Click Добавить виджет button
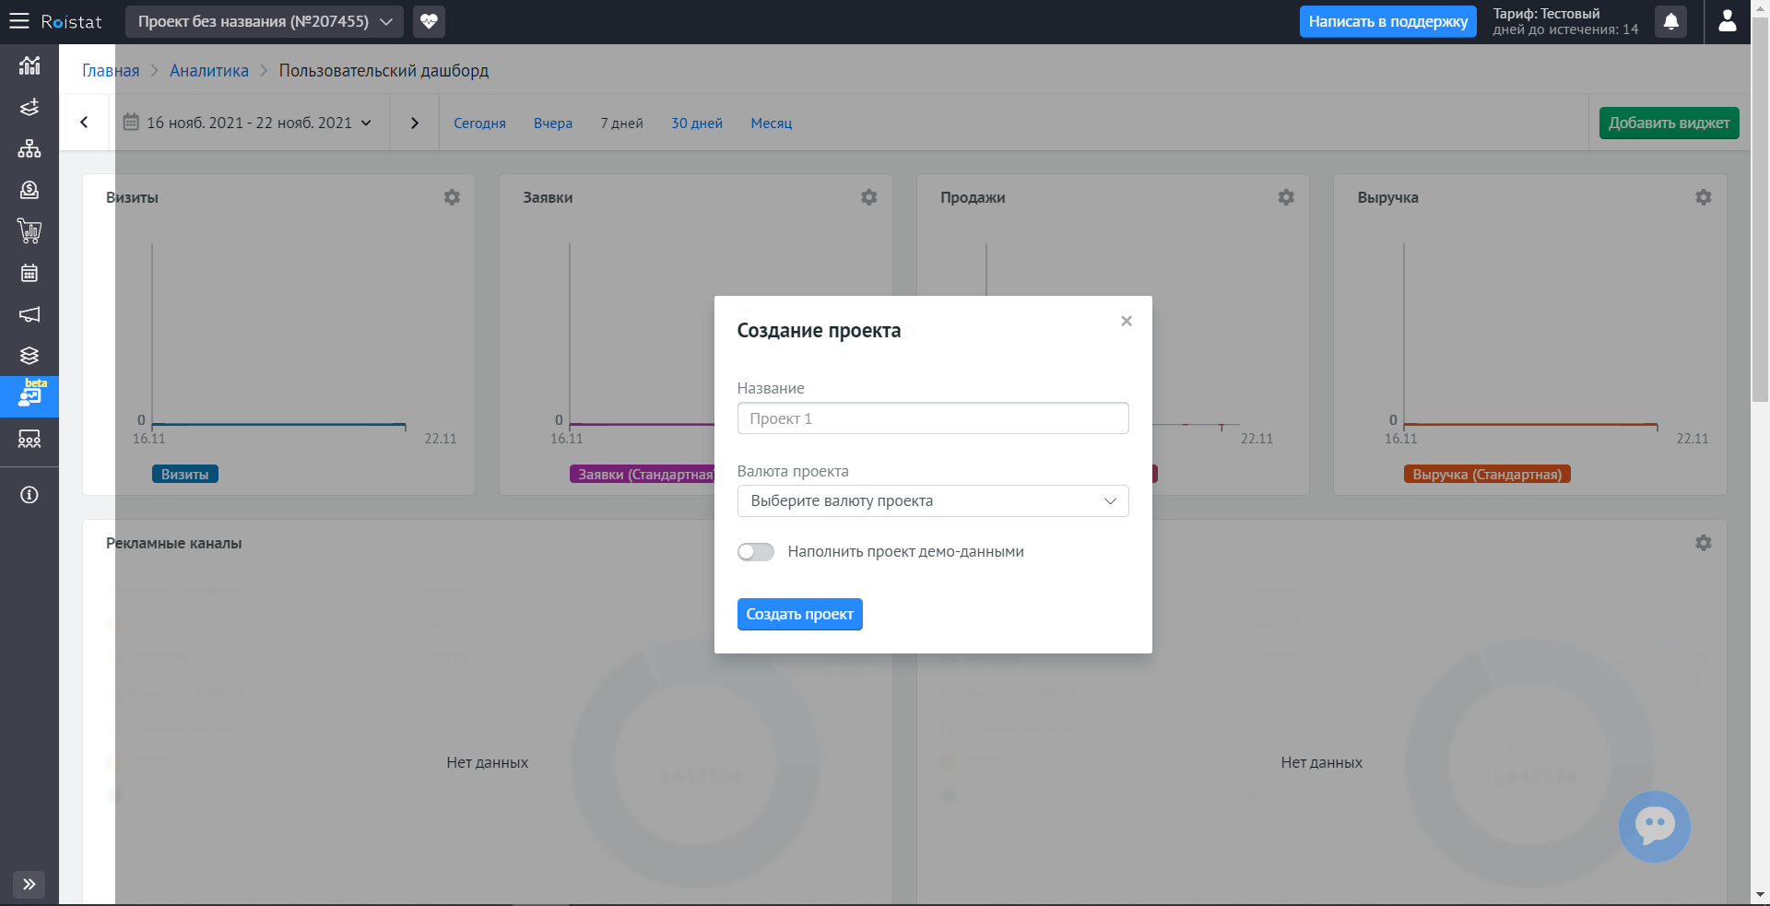 (1670, 123)
